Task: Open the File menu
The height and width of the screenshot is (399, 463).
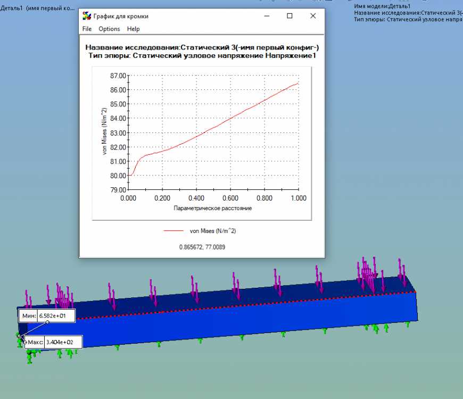Action: click(87, 29)
